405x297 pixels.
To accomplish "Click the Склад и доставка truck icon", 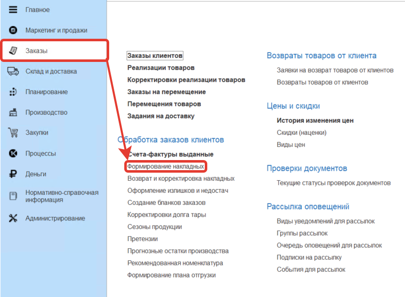I will click(13, 71).
